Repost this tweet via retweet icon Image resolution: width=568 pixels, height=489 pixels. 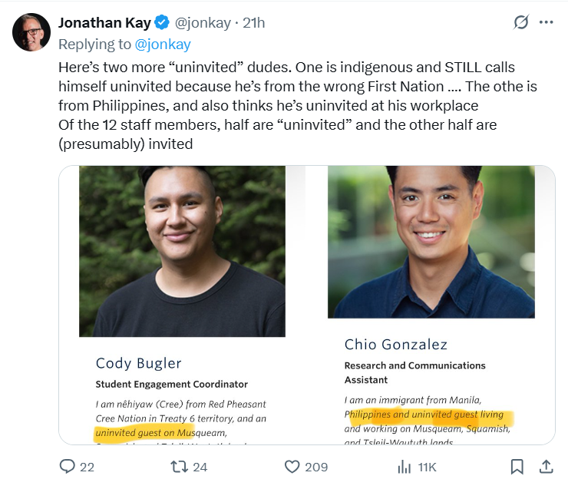178,466
